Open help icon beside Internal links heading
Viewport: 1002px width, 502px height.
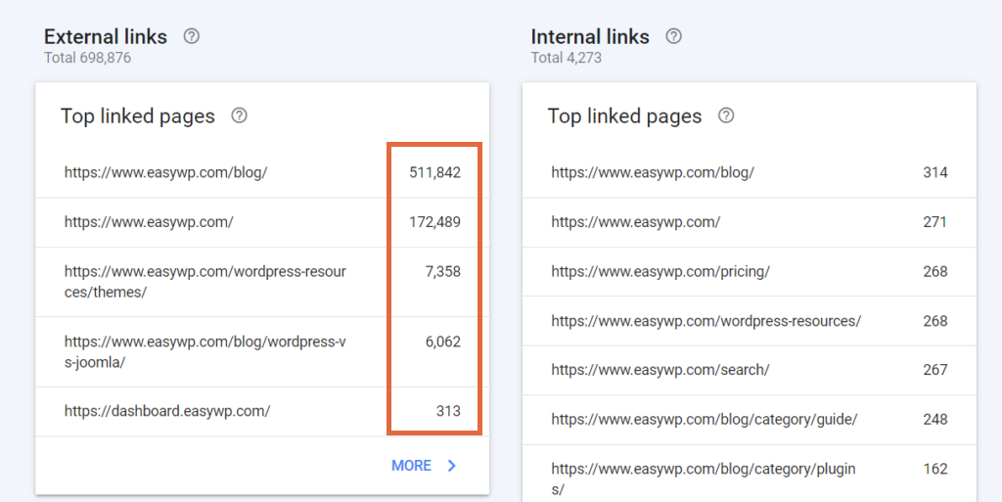[x=673, y=36]
